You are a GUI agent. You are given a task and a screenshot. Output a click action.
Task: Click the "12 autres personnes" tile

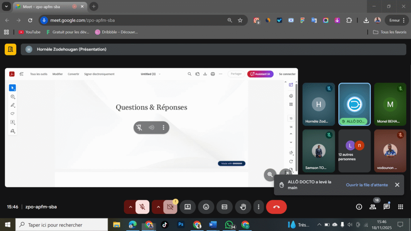coord(354,151)
